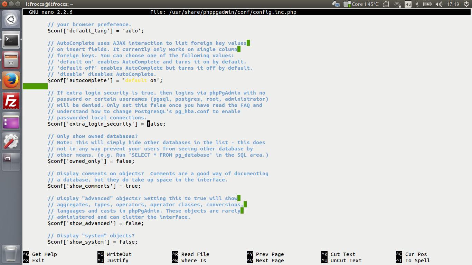Open the session power gear menu

click(x=466, y=4)
